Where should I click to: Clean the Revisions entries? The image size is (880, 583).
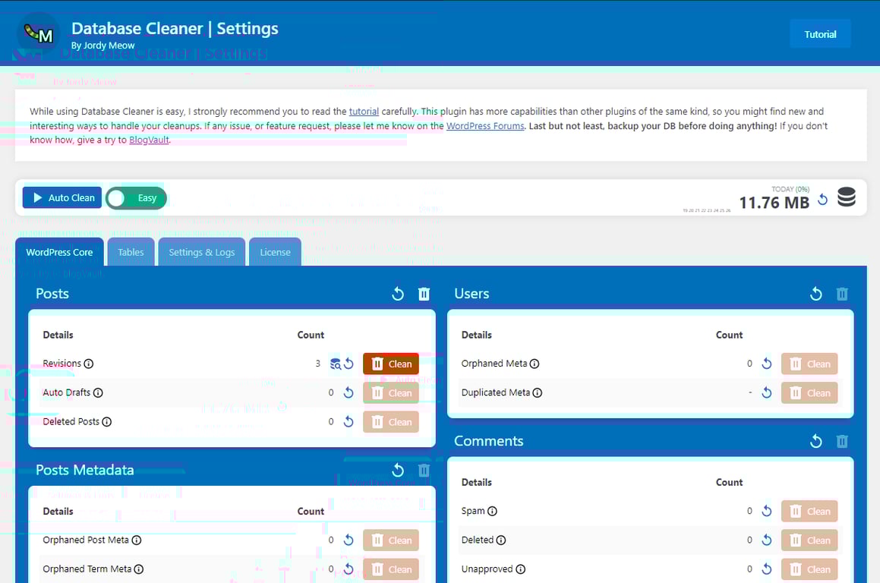point(390,364)
